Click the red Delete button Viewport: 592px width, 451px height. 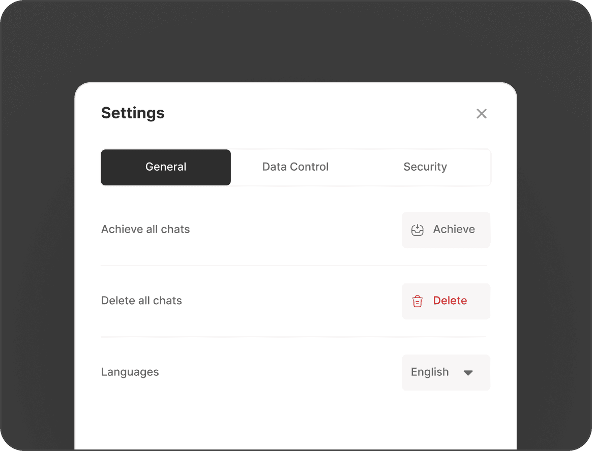446,301
